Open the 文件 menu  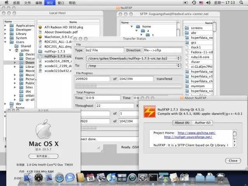(x=28, y=3)
